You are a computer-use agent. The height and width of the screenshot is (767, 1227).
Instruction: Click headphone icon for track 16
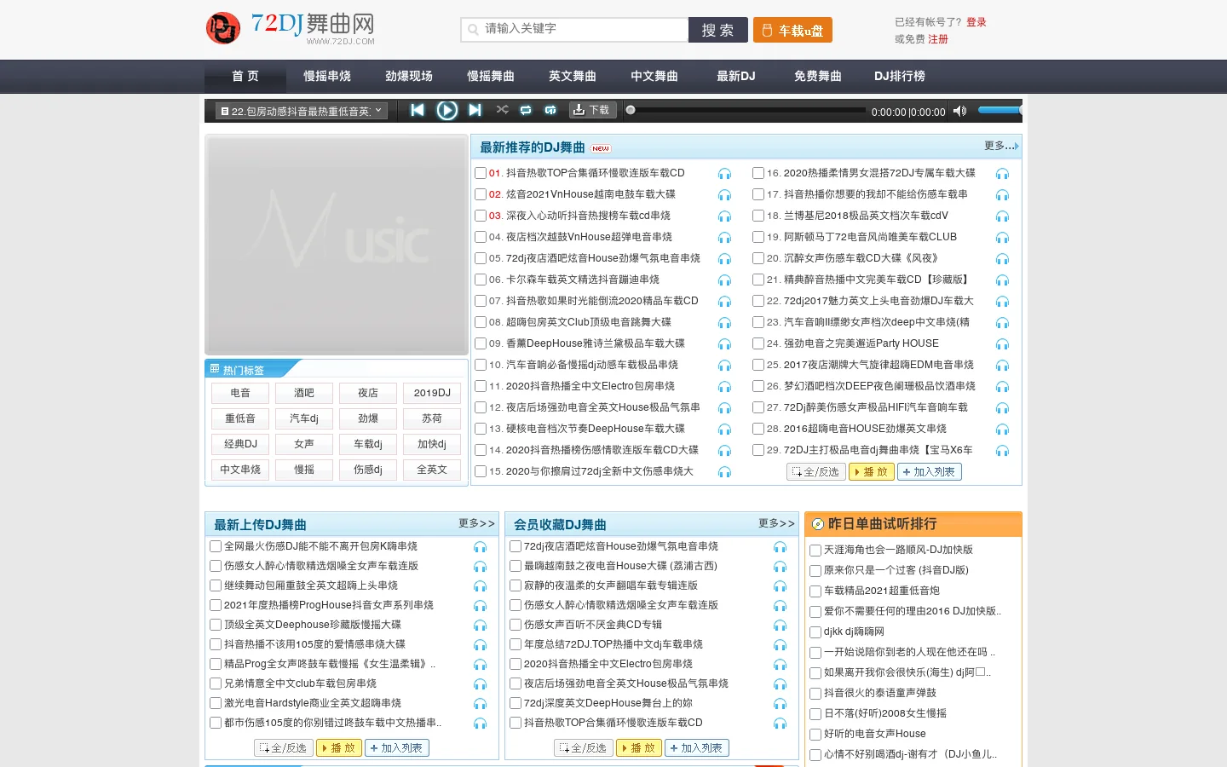point(1002,174)
